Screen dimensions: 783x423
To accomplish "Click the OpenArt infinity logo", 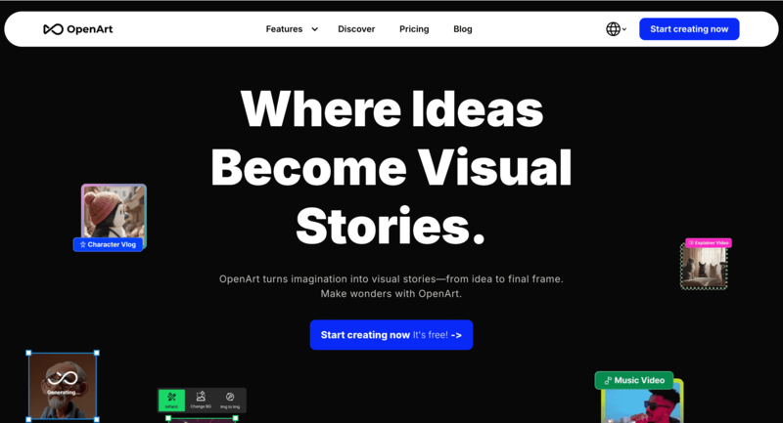I will pos(53,29).
